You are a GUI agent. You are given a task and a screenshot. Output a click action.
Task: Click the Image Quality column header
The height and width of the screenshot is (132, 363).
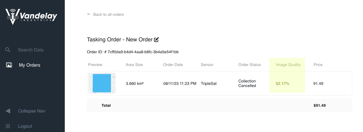pyautogui.click(x=288, y=65)
